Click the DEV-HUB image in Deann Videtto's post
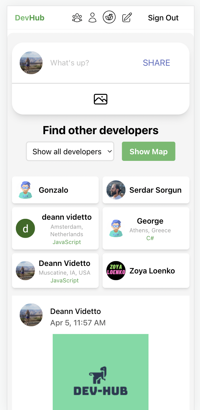The height and width of the screenshot is (410, 200). coord(100,372)
